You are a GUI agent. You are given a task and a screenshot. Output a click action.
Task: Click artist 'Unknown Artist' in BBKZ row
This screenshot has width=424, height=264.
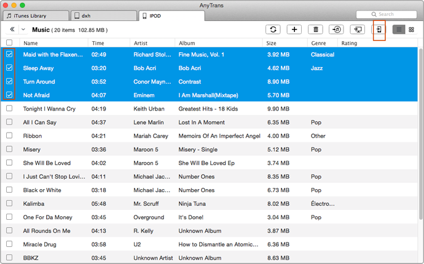153,258
